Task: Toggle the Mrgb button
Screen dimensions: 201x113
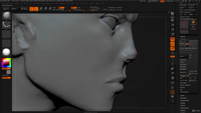Action: point(54,8)
